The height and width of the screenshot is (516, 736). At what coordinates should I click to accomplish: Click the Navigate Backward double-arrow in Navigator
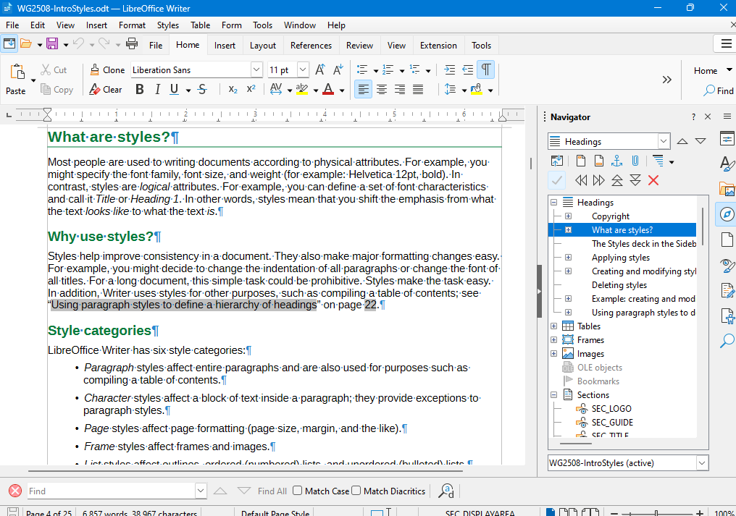[580, 180]
